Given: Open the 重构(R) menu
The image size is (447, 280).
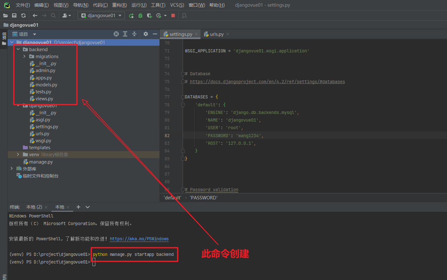Looking at the screenshot, I should coord(119,5).
